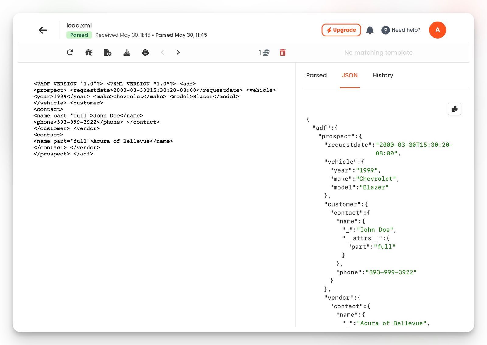
Task: Click the "No matching template" field
Action: (378, 53)
